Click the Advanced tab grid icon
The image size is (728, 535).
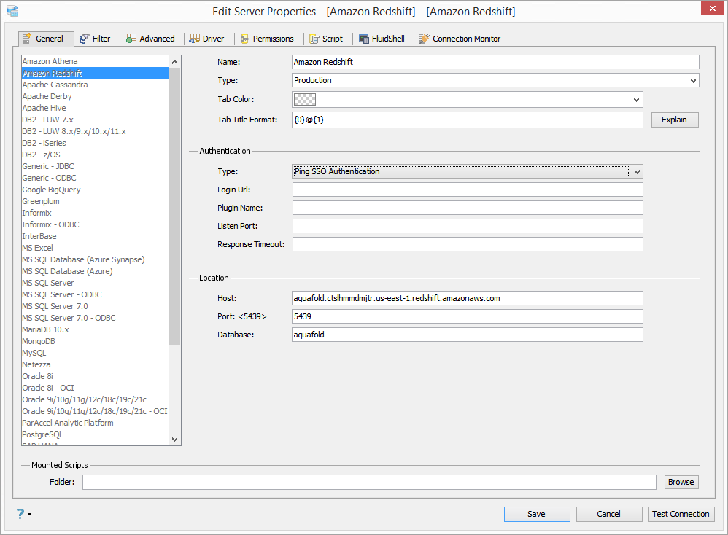coord(131,38)
